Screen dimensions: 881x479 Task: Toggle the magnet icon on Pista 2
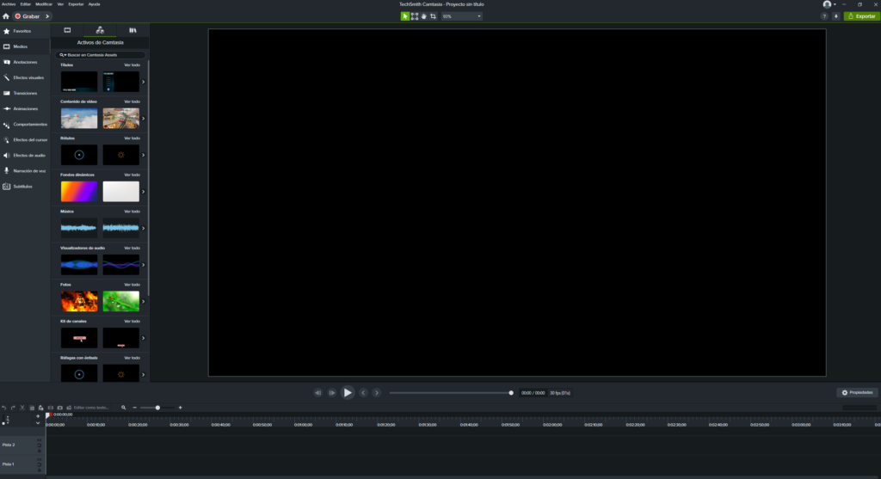tap(40, 445)
